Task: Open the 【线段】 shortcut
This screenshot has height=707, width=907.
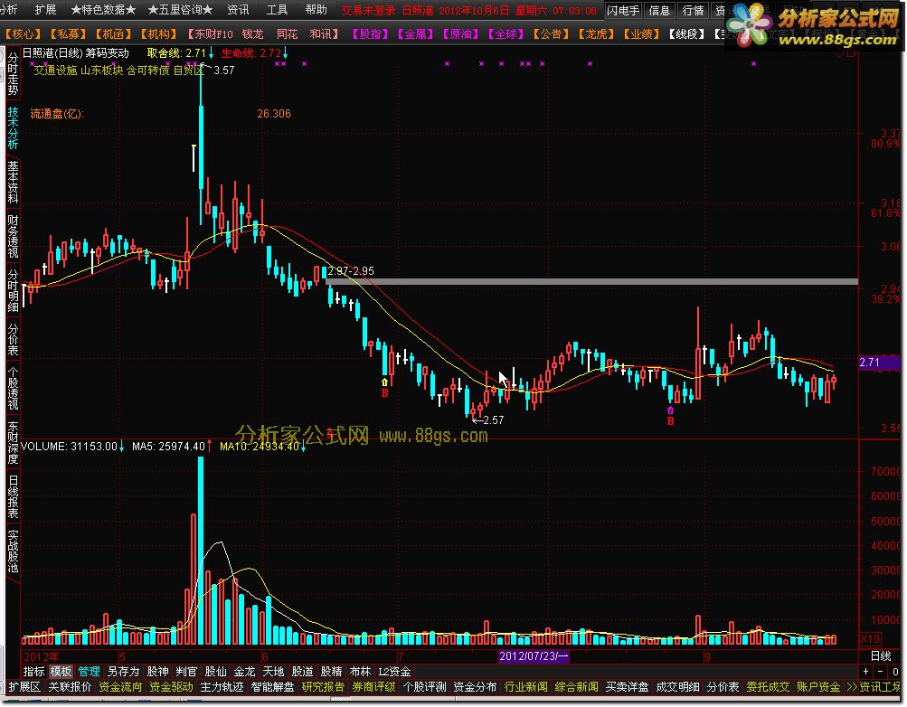Action: (x=686, y=34)
